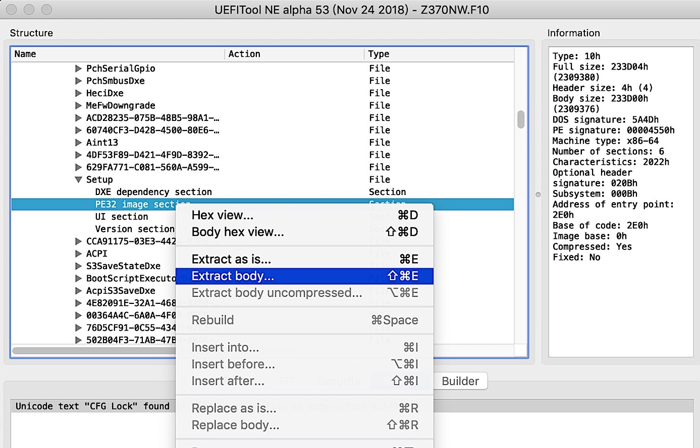This screenshot has width=700, height=448.
Task: Select the PchSerialGpio file row
Action: click(262, 68)
